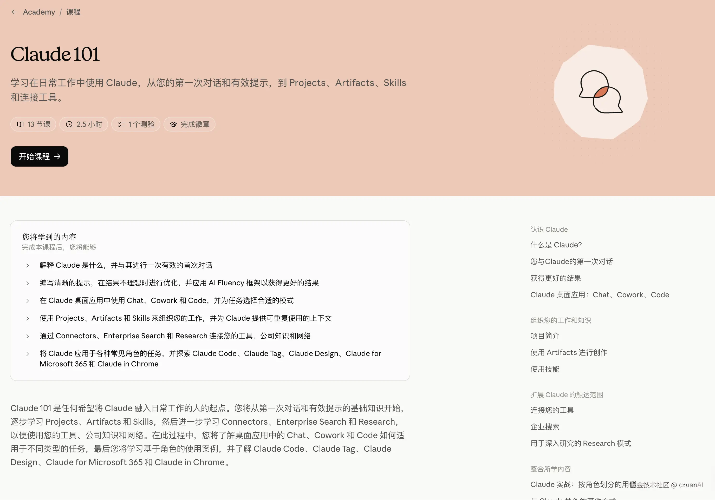
Task: Start the course with 开始课程 button
Action: pos(40,156)
